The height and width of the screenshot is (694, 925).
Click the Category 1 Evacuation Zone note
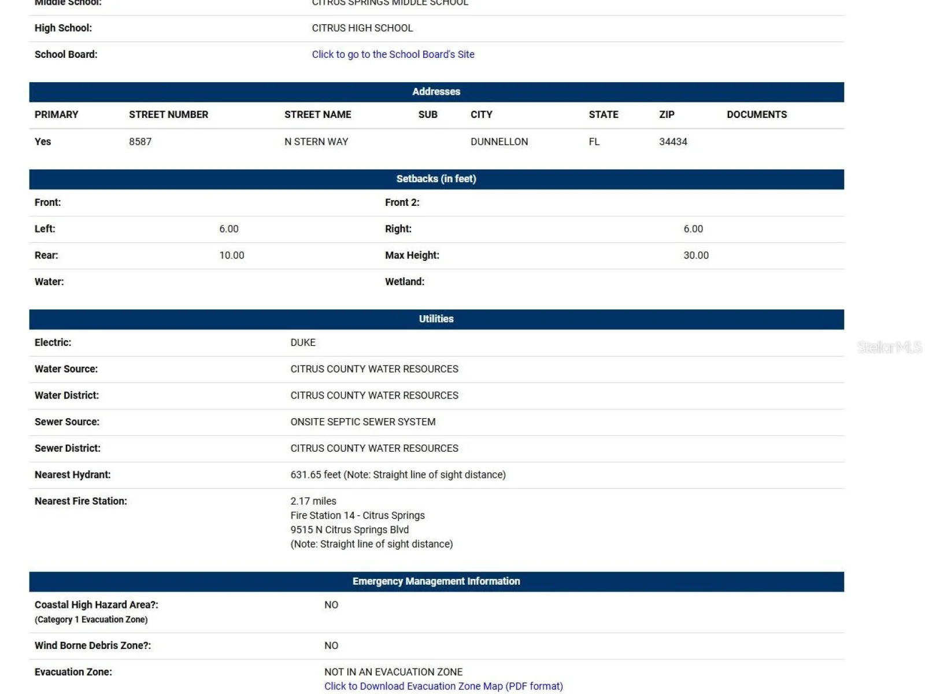91,620
